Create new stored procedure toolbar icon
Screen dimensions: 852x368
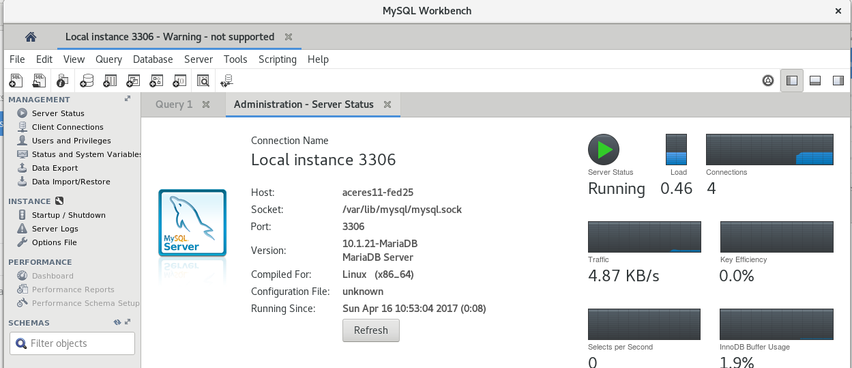tap(156, 81)
